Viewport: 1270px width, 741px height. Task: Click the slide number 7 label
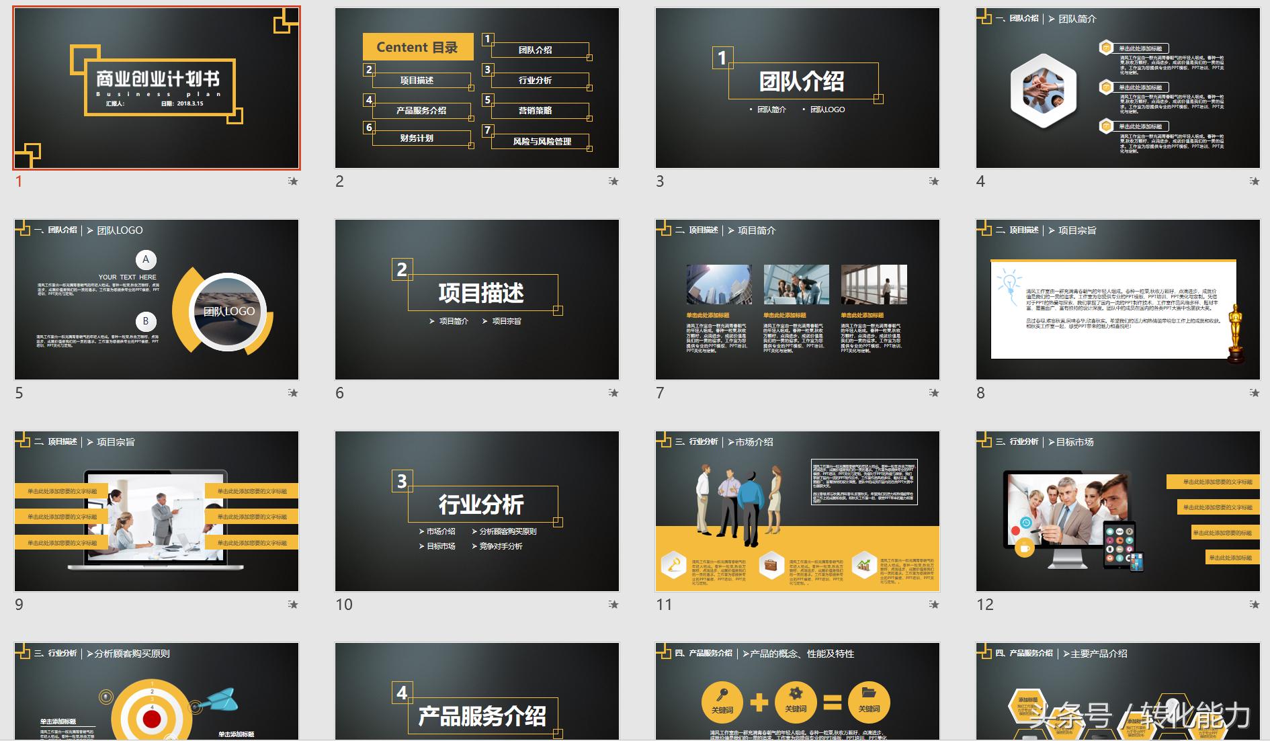tap(660, 393)
